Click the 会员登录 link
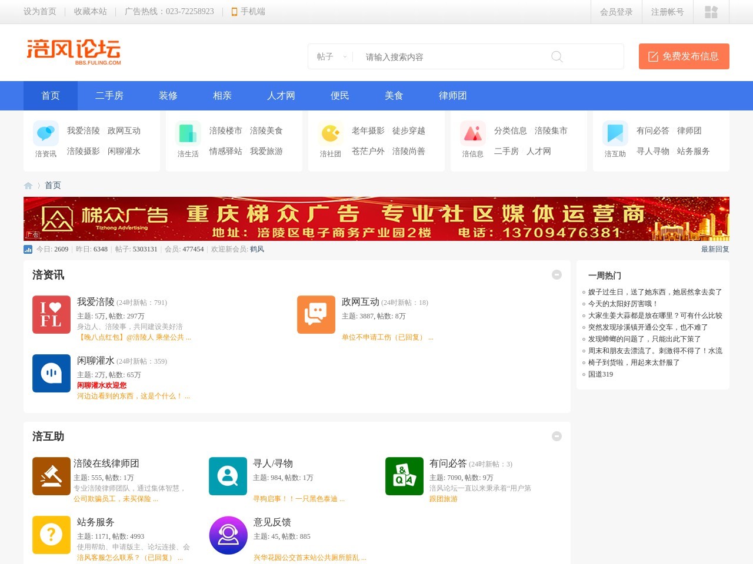 617,11
